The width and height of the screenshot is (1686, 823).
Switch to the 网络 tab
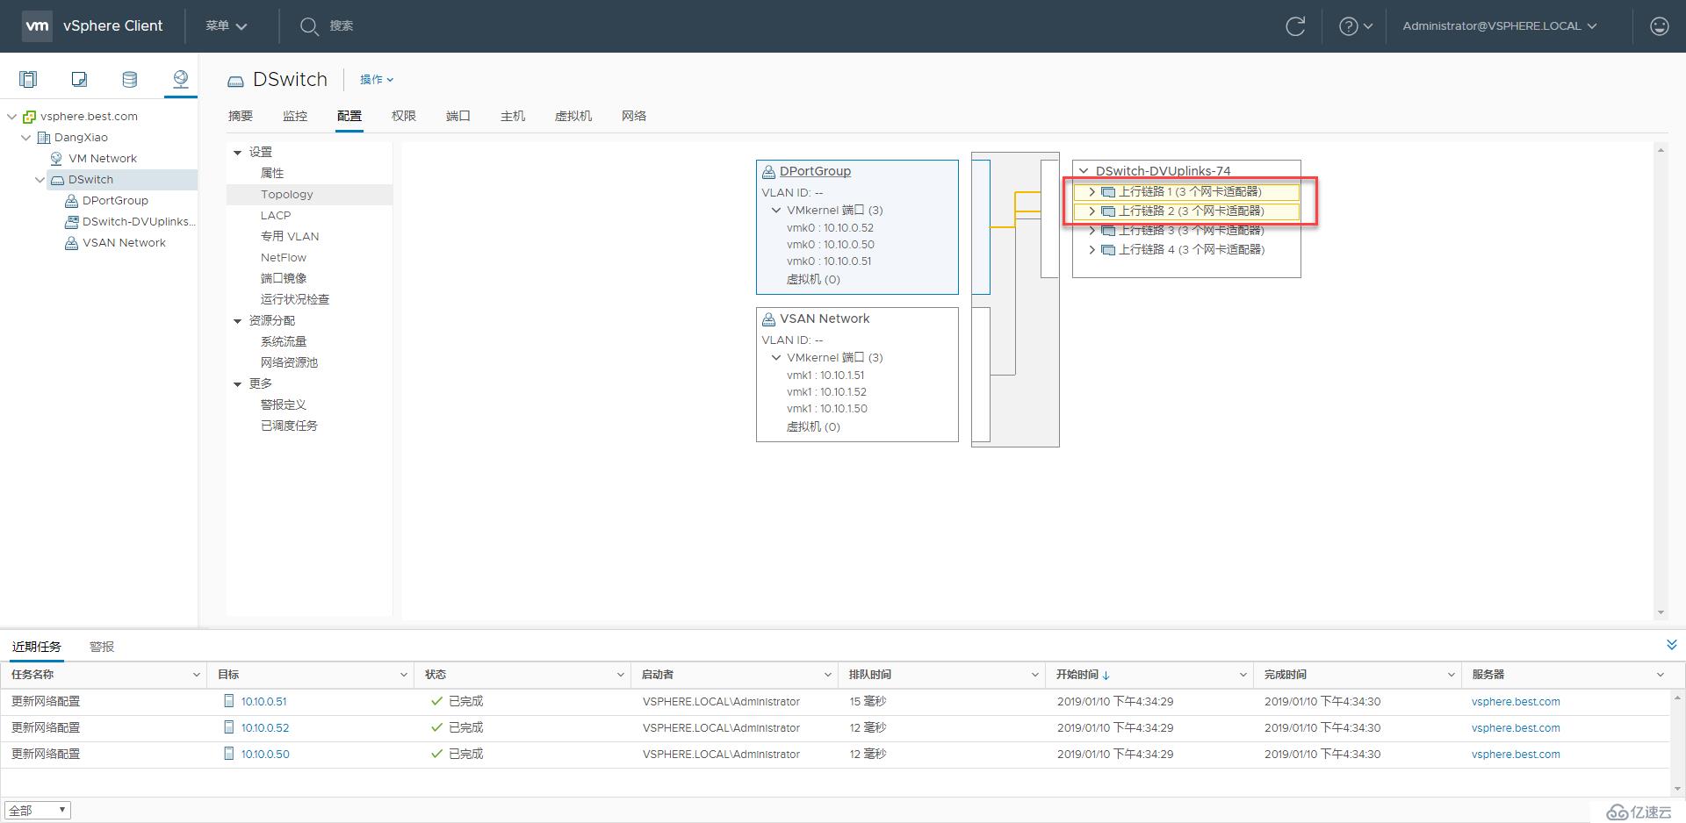coord(634,116)
